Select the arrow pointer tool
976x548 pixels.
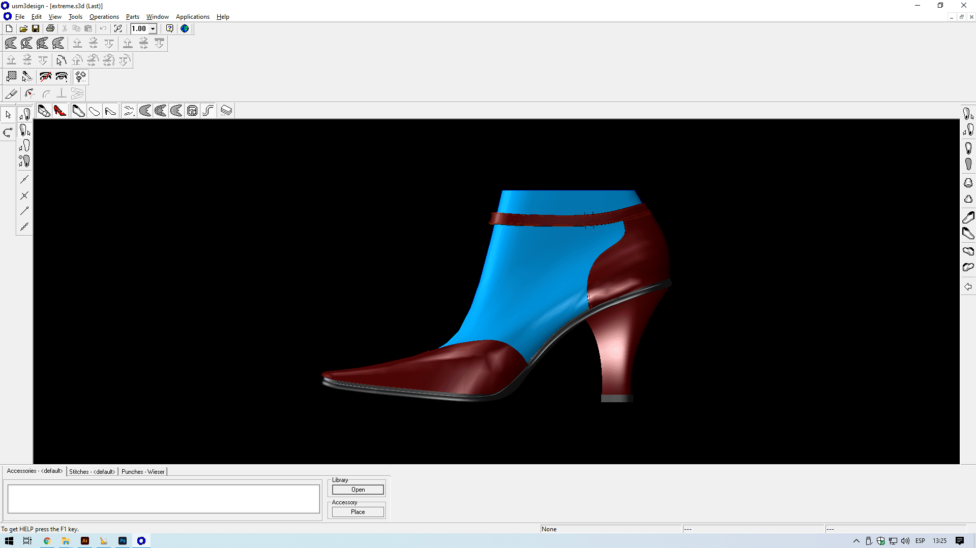(x=8, y=115)
